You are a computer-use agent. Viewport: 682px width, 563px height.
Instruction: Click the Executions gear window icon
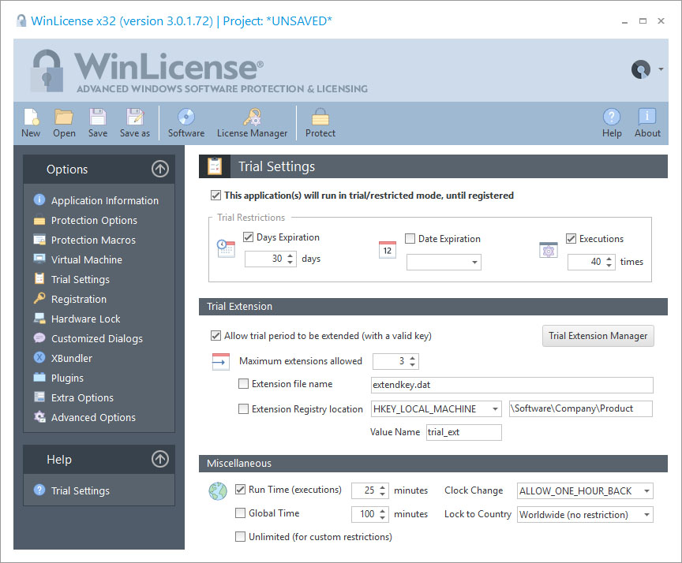(548, 250)
